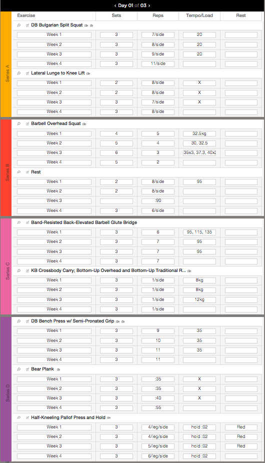Screen dimensions: 265x463
Task: Edit the Half-Kneeling Pallof Press and Hold
Action: [27, 418]
